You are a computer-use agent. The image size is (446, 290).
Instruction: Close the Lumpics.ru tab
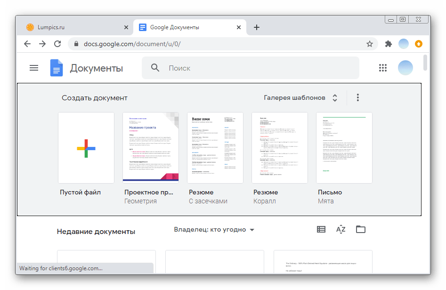pos(126,27)
